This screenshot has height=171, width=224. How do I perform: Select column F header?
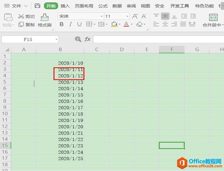click(x=172, y=50)
